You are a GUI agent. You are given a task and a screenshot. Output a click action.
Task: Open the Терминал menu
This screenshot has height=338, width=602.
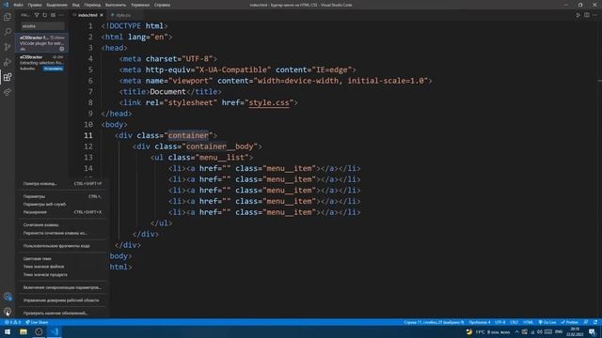(x=140, y=5)
